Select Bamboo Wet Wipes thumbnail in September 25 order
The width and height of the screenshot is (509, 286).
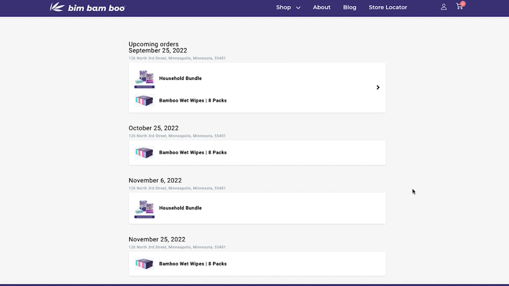tap(144, 100)
